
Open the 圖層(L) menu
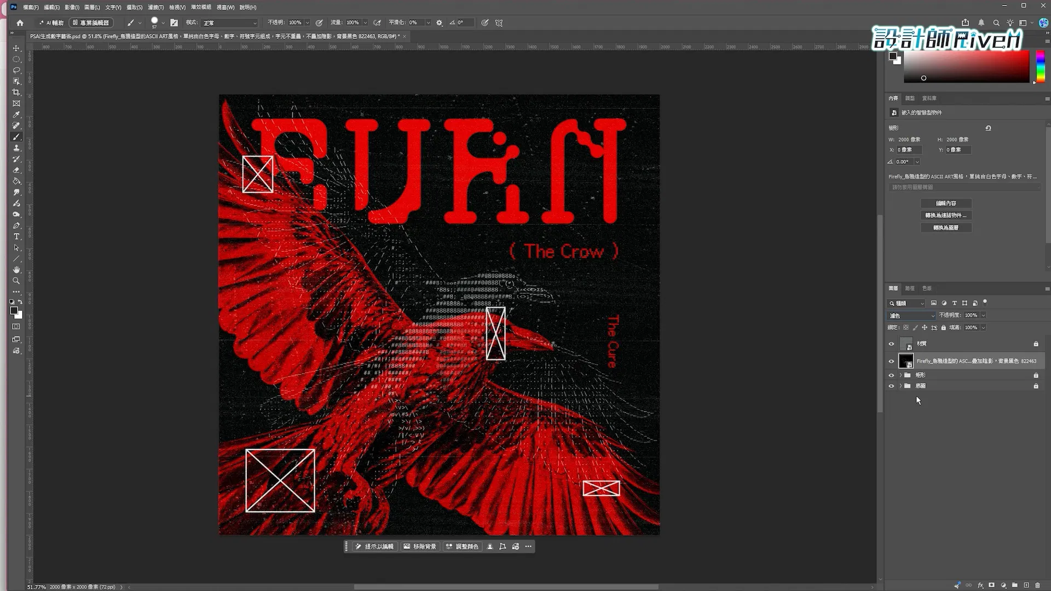pyautogui.click(x=92, y=7)
